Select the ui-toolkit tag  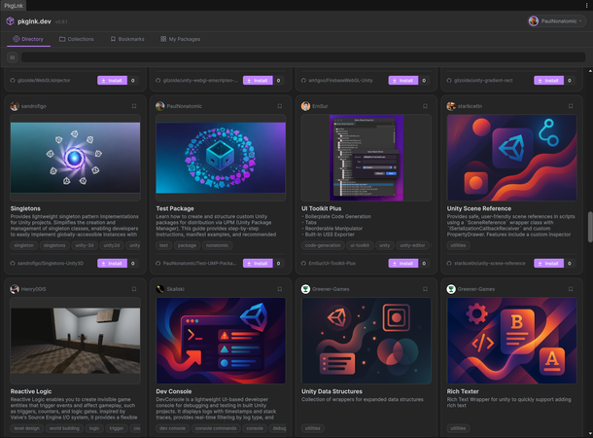(x=360, y=245)
